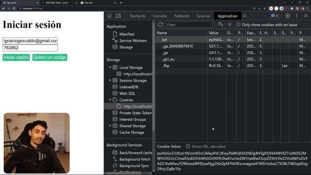Open a new browser tab

(x=121, y=3)
